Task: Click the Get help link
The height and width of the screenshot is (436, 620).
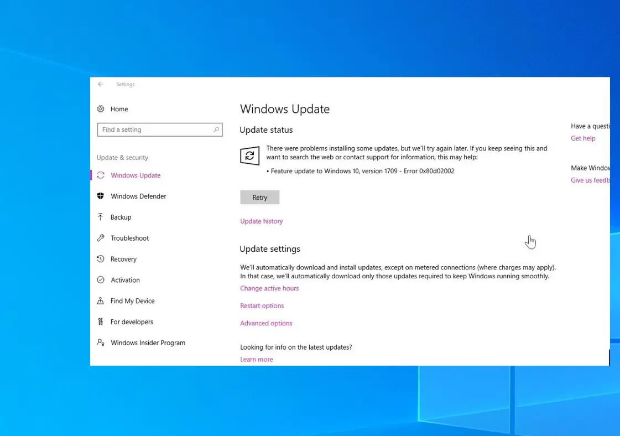Action: point(583,138)
